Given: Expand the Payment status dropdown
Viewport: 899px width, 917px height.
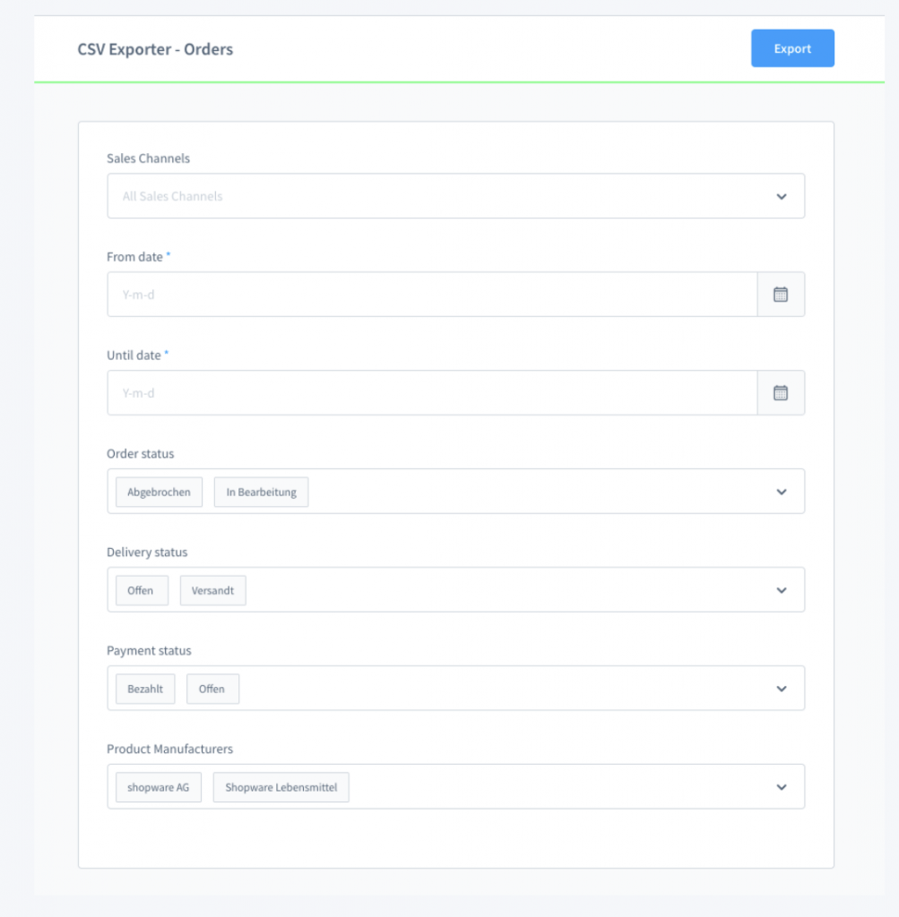Looking at the screenshot, I should (780, 688).
